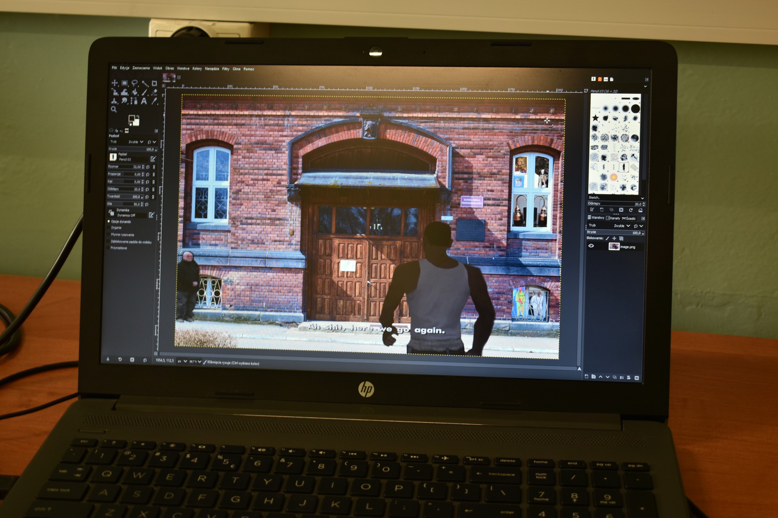Select the Warp Transform tool

tap(125, 92)
